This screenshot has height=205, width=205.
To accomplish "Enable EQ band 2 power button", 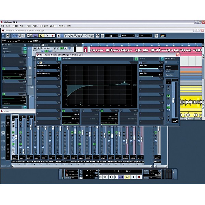I will (83, 111).
